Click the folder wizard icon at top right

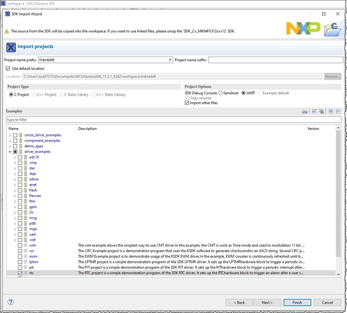333,30
